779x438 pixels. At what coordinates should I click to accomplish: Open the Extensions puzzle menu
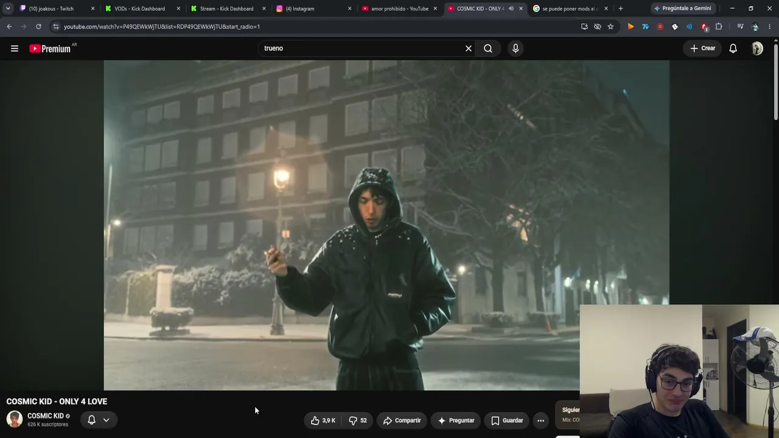click(x=719, y=27)
